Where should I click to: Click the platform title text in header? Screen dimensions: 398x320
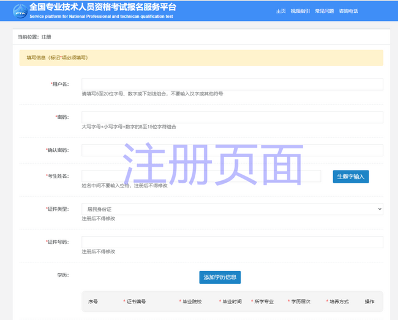point(102,7)
